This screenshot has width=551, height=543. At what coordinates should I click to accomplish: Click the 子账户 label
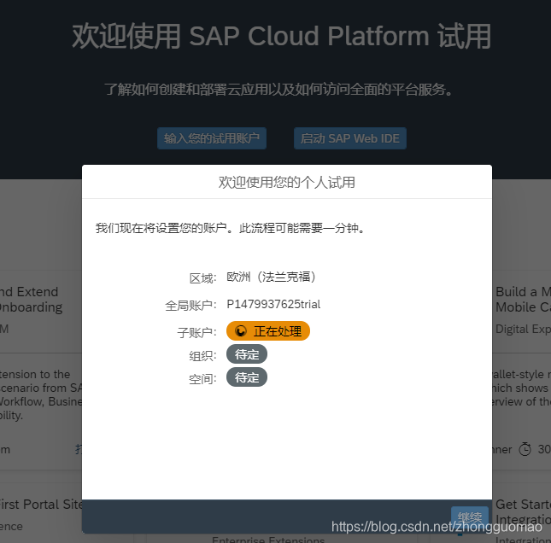(196, 332)
